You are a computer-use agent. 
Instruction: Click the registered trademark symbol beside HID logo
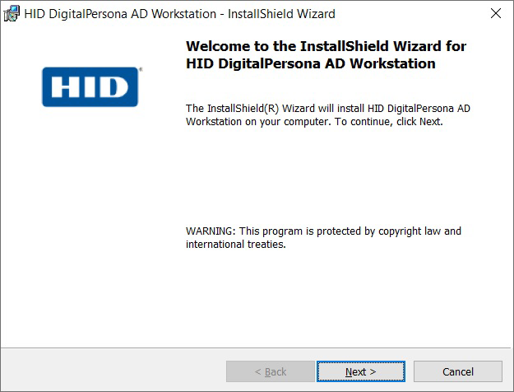pyautogui.click(x=140, y=70)
